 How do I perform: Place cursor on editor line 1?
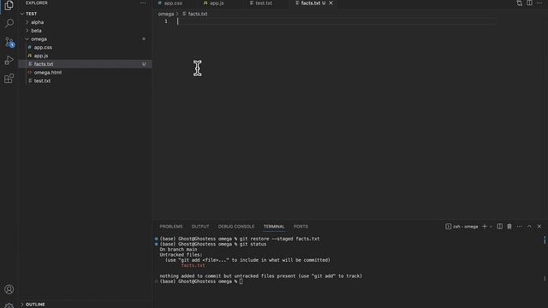tap(336, 21)
